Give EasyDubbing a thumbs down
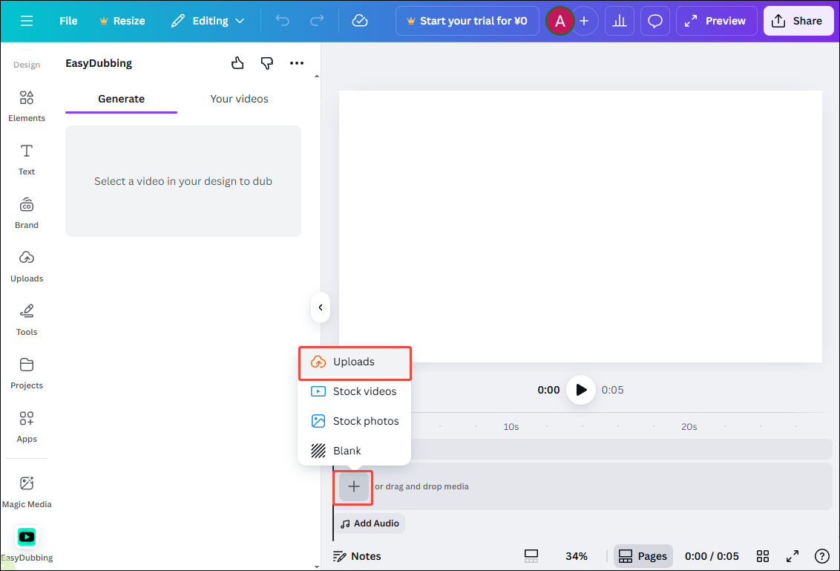Screen dimensions: 840x571 tap(267, 63)
